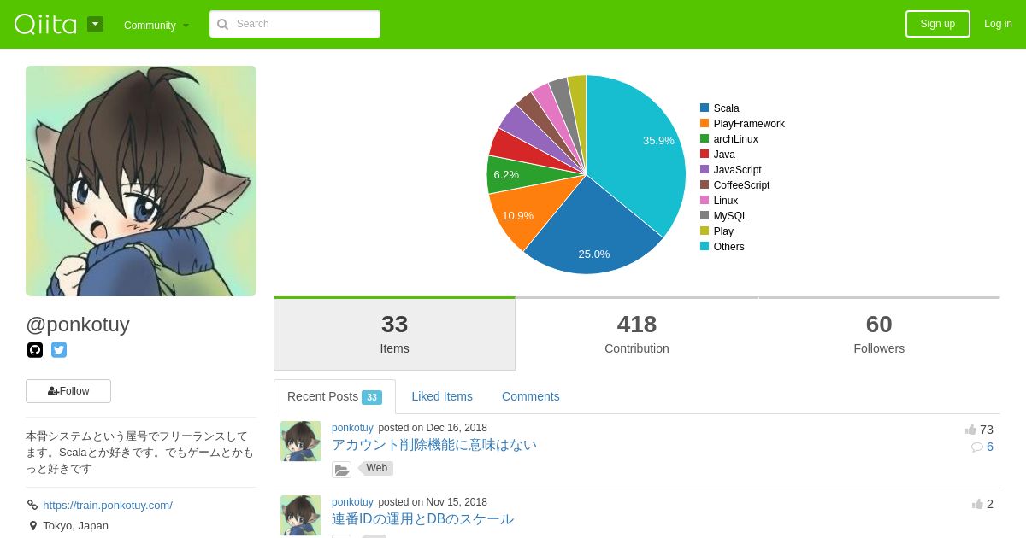Click the thumbs-up icon showing 73 likes
Screen dimensions: 1026x538
pos(970,430)
